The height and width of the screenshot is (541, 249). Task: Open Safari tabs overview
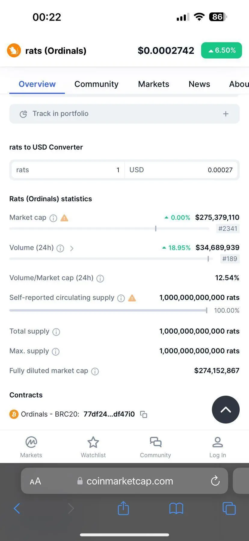(x=229, y=508)
